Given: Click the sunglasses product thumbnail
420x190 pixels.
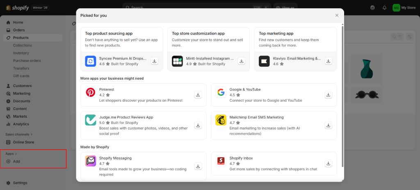Looking at the screenshot, I should (x=367, y=95).
